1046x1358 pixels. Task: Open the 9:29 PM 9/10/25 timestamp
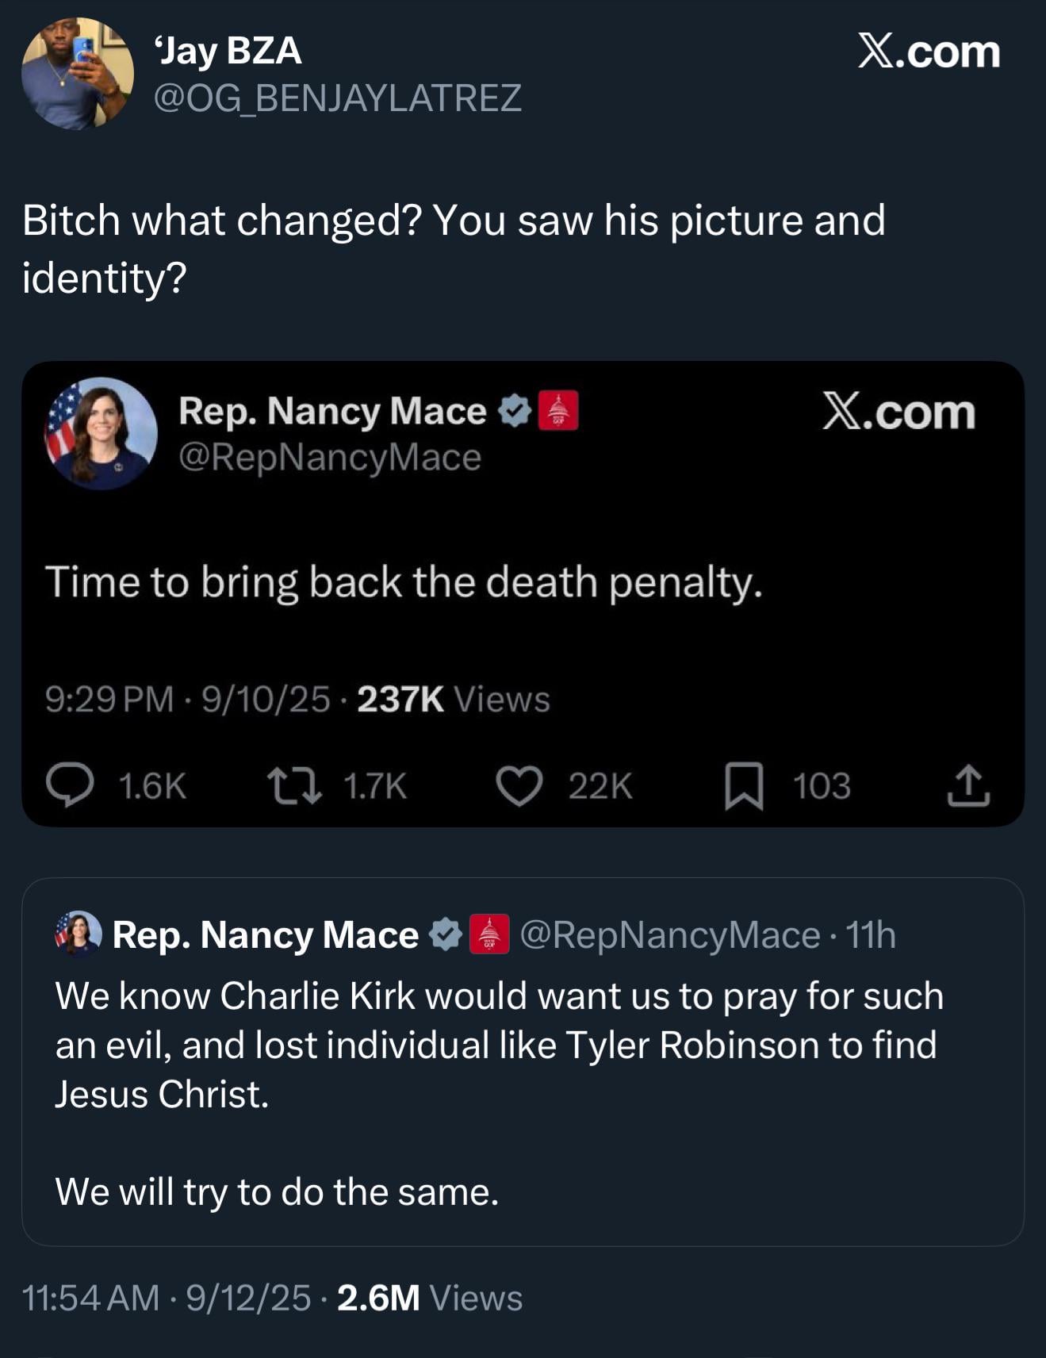point(187,700)
